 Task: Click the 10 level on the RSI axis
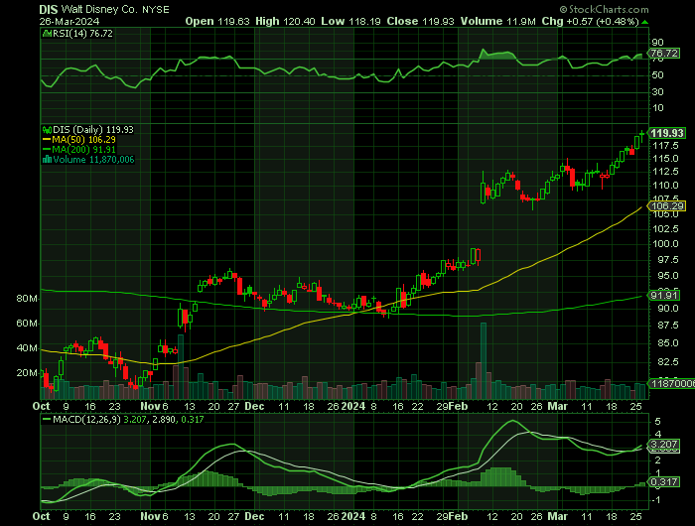pyautogui.click(x=657, y=108)
